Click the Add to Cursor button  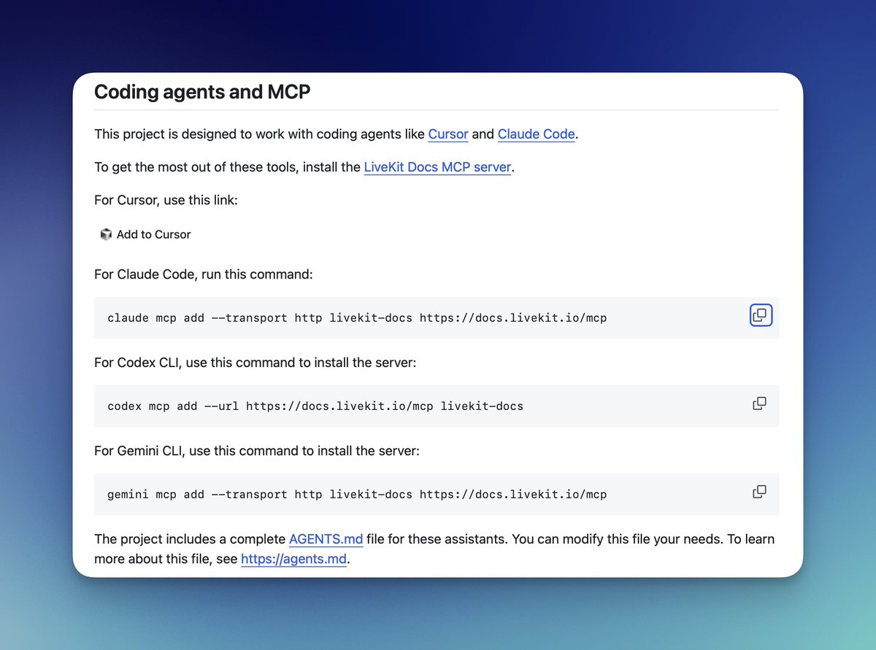tap(145, 234)
